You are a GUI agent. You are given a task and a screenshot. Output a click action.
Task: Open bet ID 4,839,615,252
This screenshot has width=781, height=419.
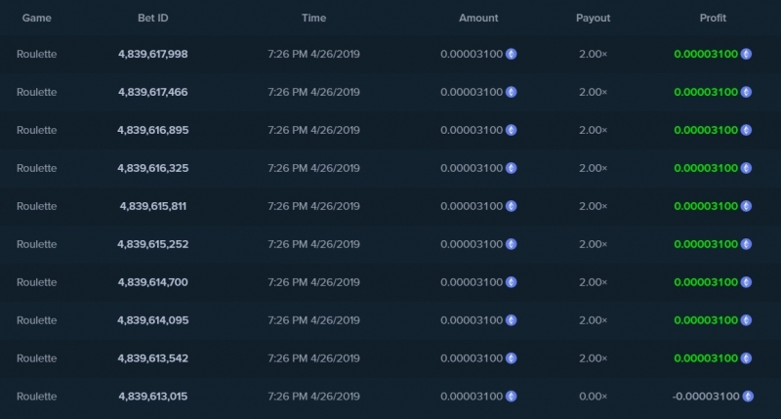[x=153, y=244]
